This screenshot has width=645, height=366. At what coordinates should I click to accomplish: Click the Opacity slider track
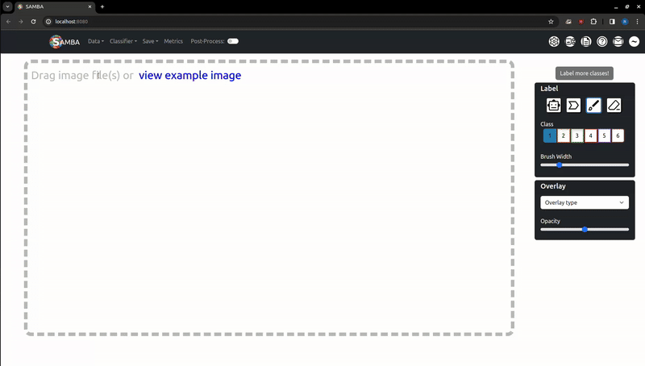pyautogui.click(x=585, y=230)
